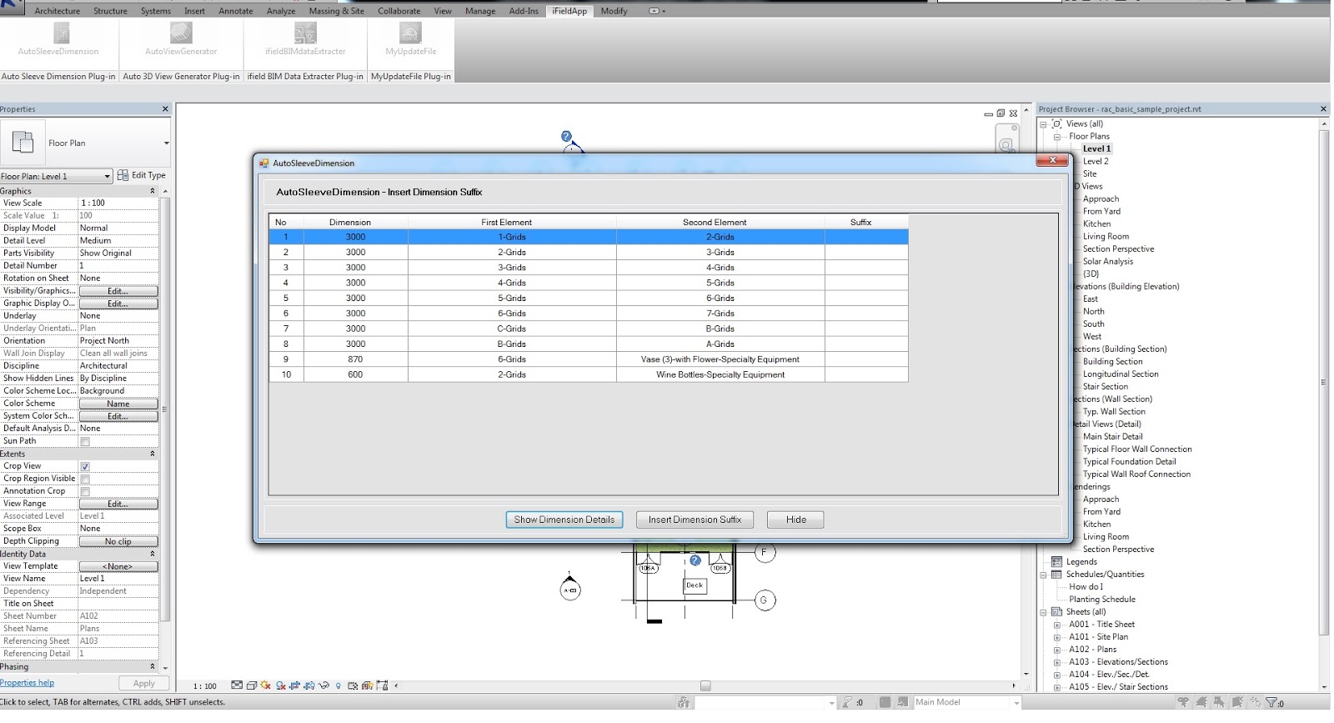Collapse the Graphics properties section
Image resolution: width=1334 pixels, height=723 pixels.
[153, 191]
